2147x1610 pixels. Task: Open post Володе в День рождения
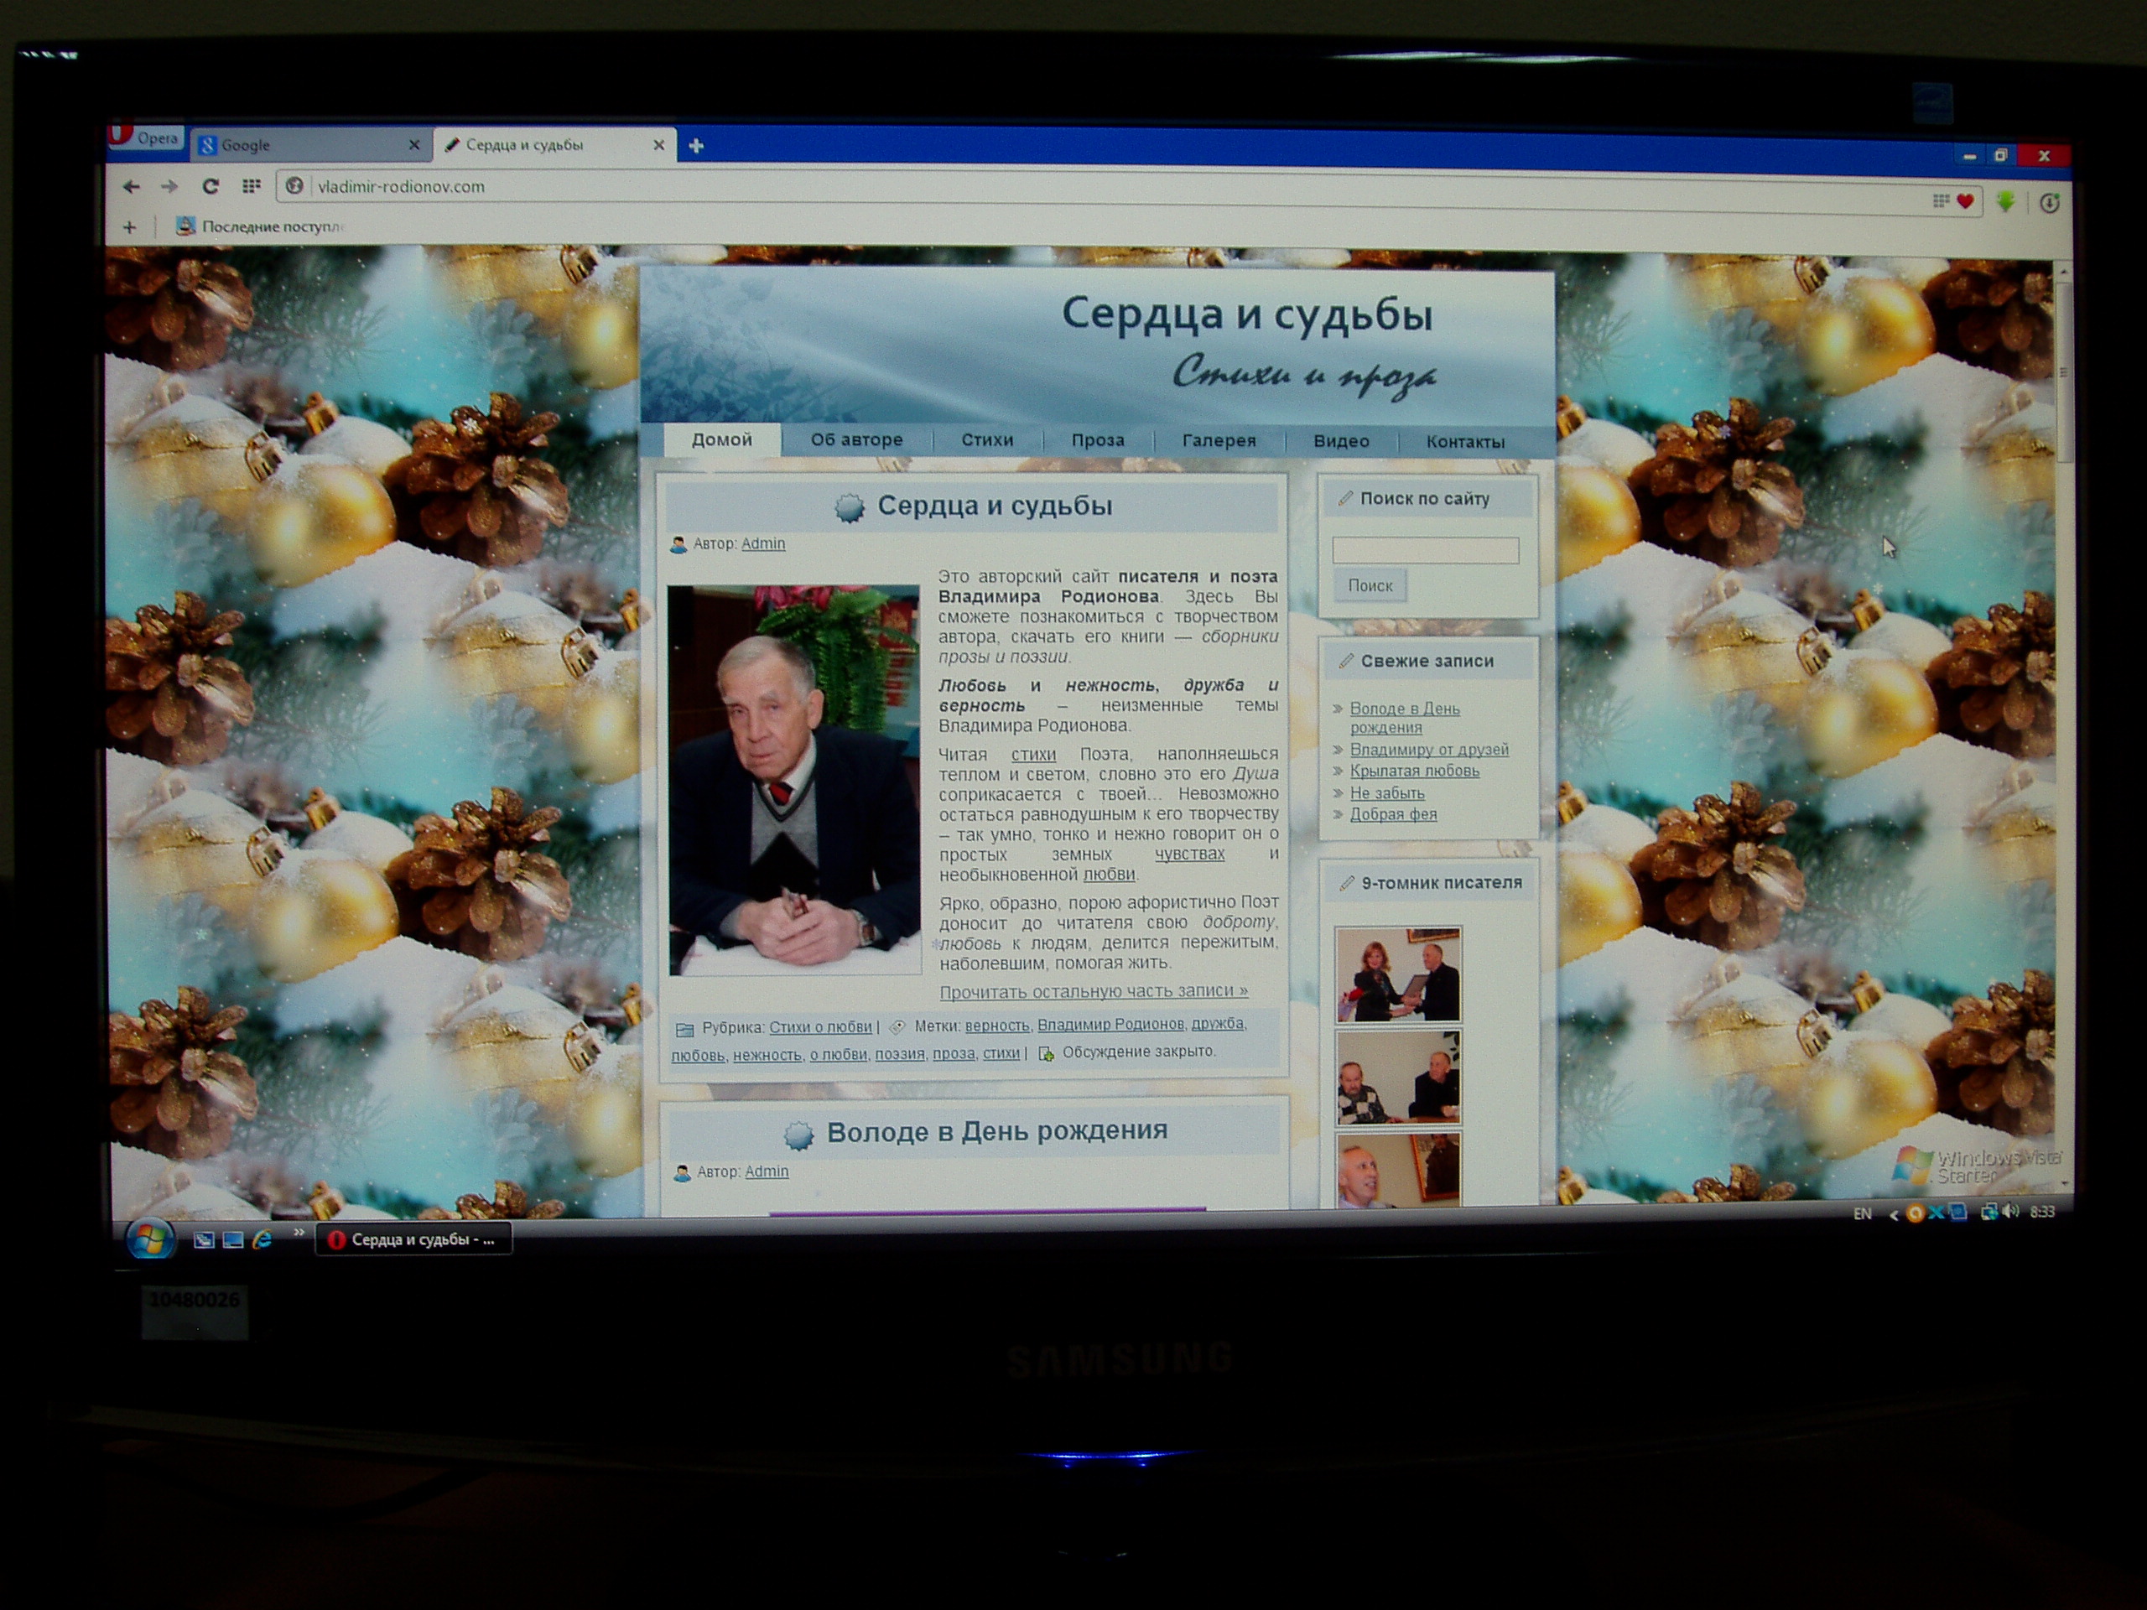point(997,1131)
